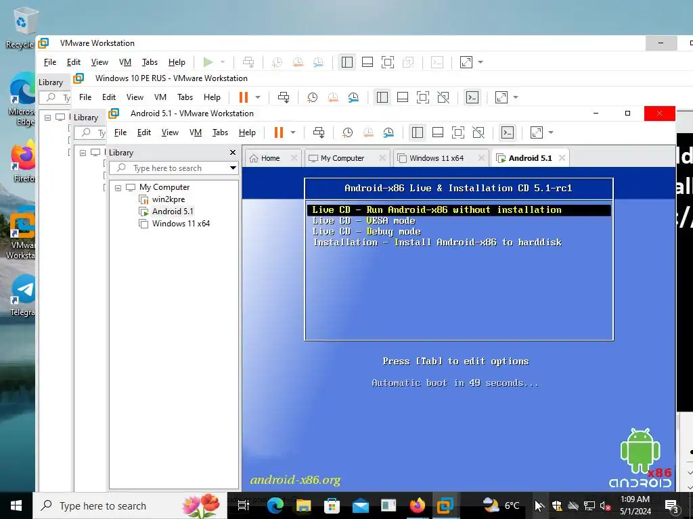Close the Home tab
693x519 pixels.
(294, 158)
